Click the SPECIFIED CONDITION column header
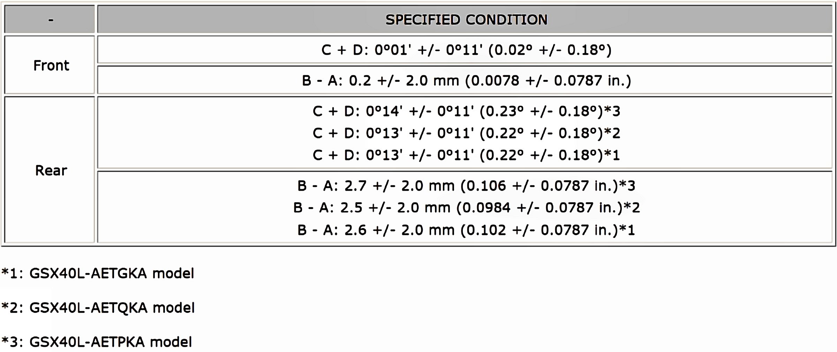This screenshot has width=837, height=352. [x=466, y=20]
